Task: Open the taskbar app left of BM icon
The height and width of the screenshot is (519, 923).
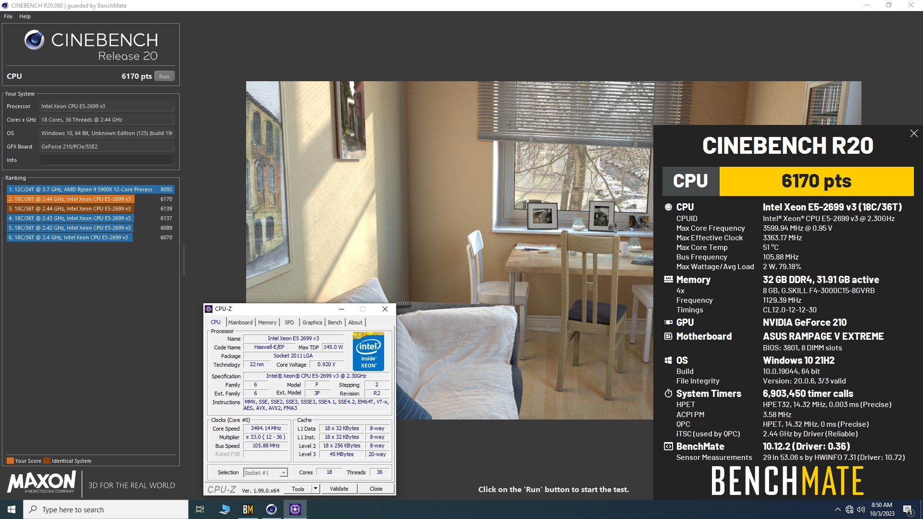Action: [x=225, y=509]
